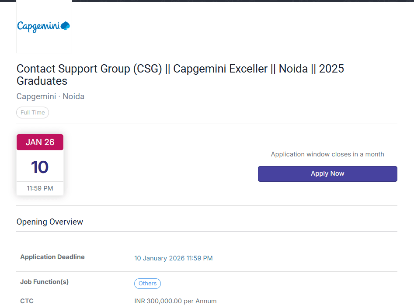
Task: Click the Capgemini name beside Noida
Action: (36, 96)
